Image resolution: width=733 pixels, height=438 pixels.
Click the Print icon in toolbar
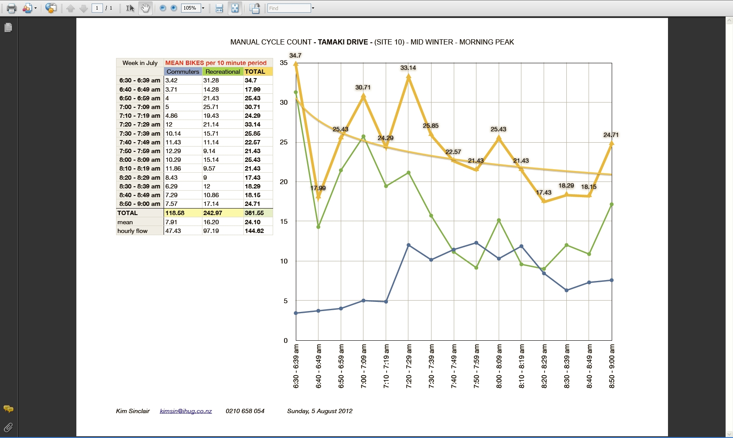12,8
